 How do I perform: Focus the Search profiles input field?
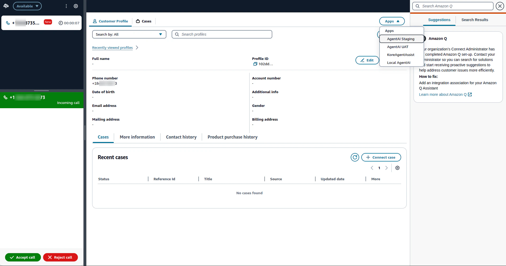tap(222, 34)
